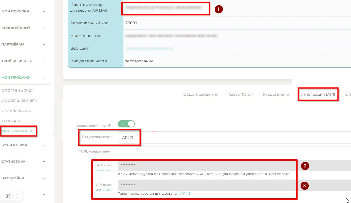Click the screenshot camera icon in floating toolbar
Viewport: 351px width, 203px height.
coord(8,196)
